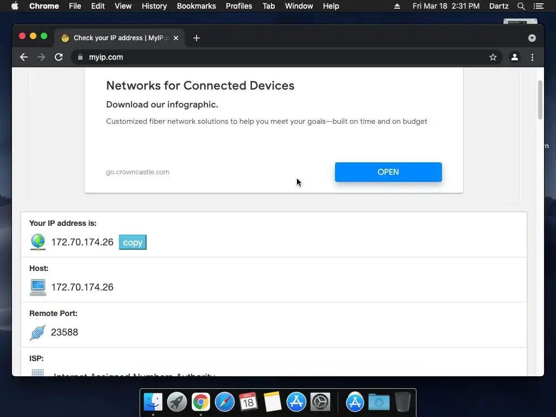Open Spotlight search in menu bar
Screen dimensions: 556x417
pos(521,6)
